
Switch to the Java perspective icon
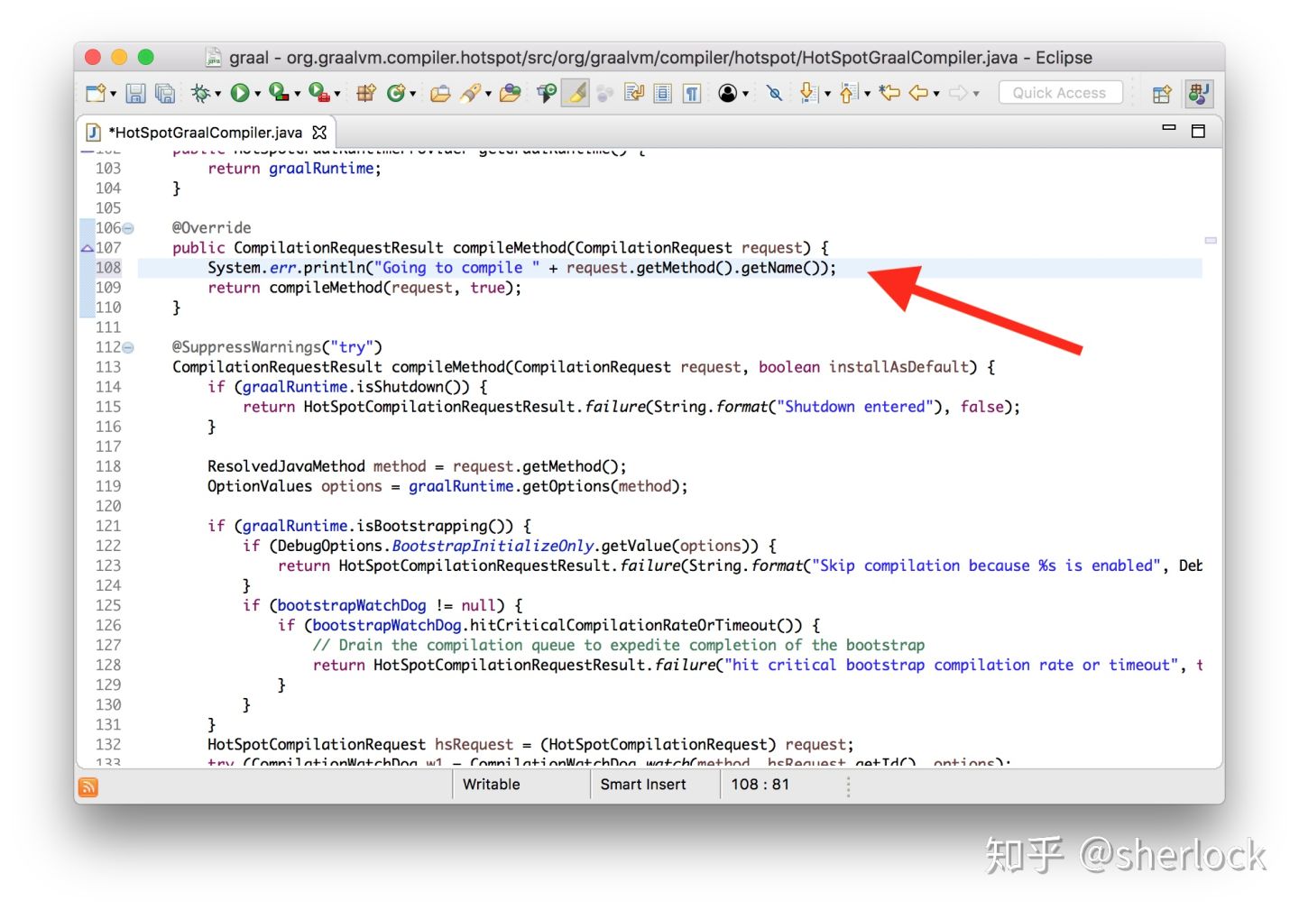click(1199, 94)
